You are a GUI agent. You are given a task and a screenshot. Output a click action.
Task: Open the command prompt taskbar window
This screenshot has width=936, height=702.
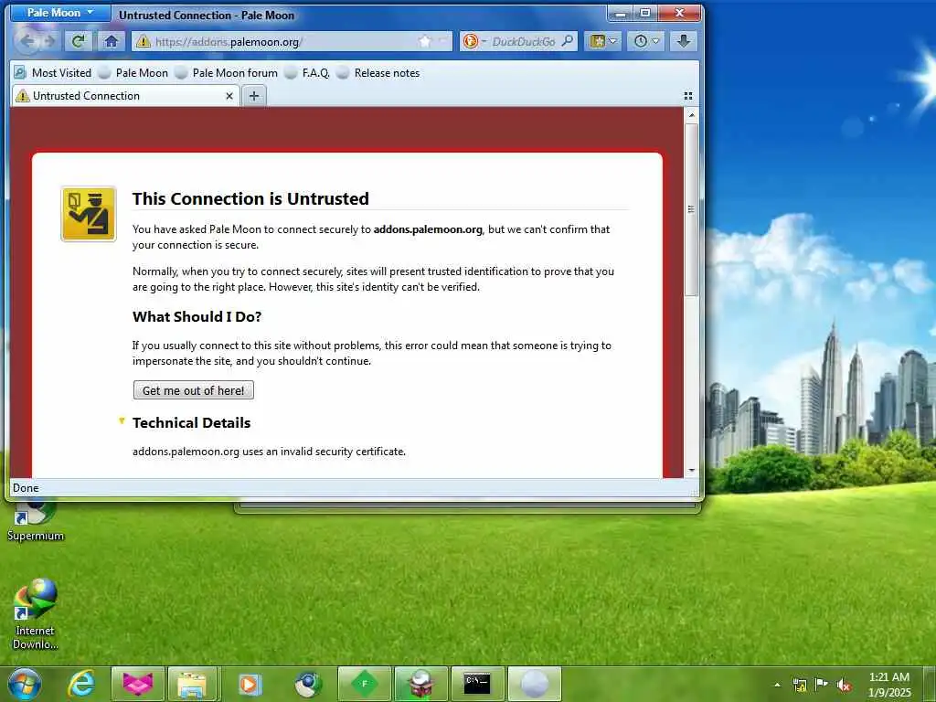[x=477, y=684]
